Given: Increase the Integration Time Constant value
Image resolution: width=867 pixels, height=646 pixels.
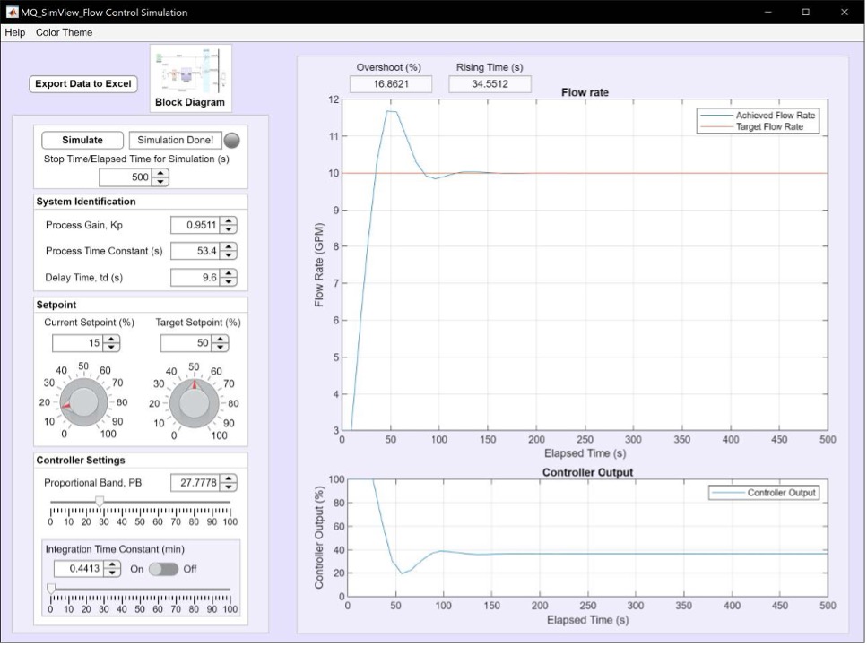Looking at the screenshot, I should [x=112, y=564].
